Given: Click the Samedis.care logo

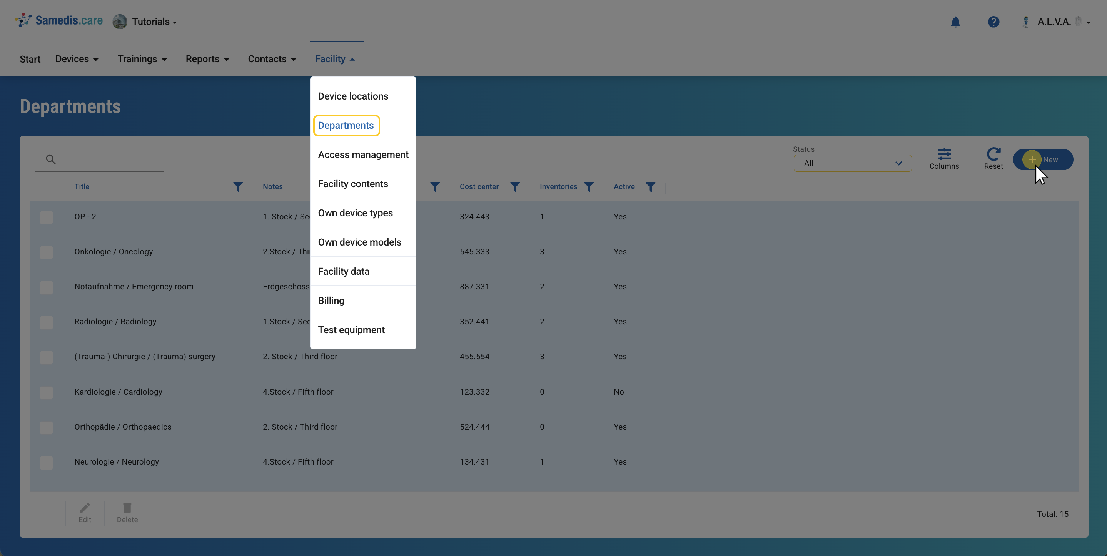Looking at the screenshot, I should coord(59,21).
